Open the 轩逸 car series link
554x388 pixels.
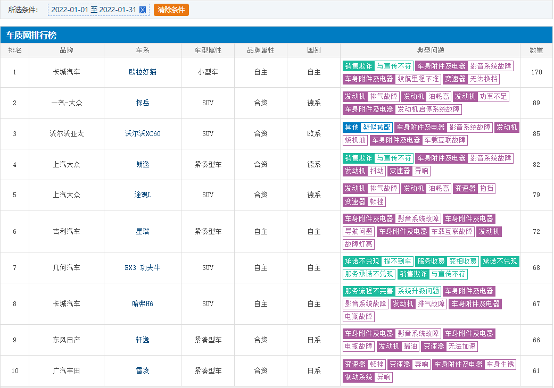143,340
